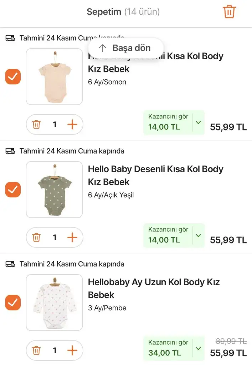
Task: Remove the Somon body with its trash icon
Action: tap(36, 124)
